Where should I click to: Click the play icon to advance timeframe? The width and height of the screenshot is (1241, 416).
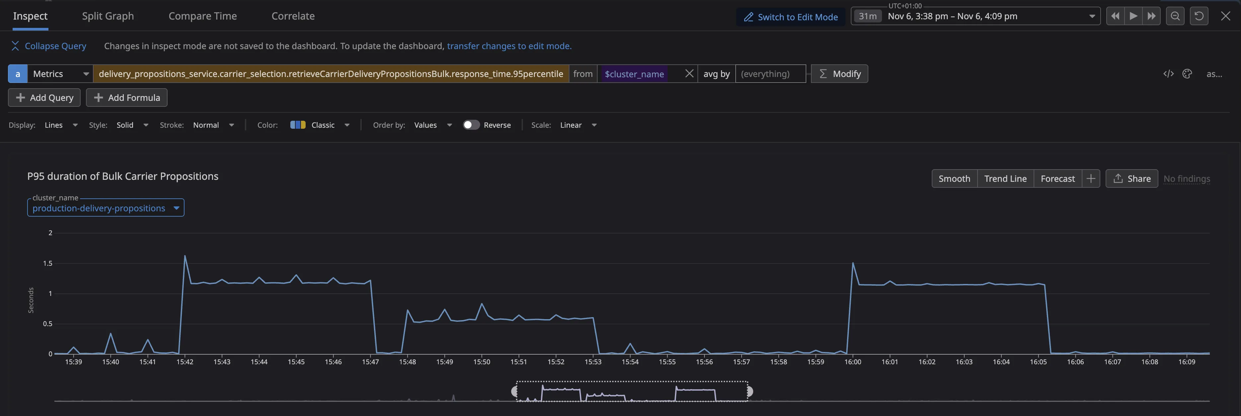[1133, 16]
